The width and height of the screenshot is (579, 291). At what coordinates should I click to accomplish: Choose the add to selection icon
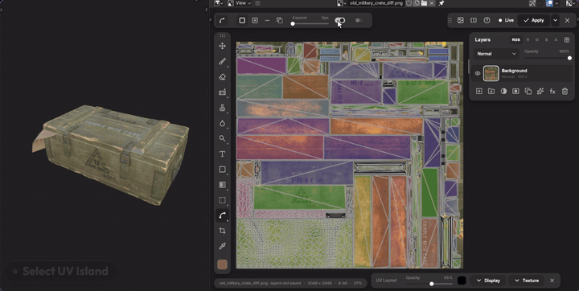click(x=255, y=20)
